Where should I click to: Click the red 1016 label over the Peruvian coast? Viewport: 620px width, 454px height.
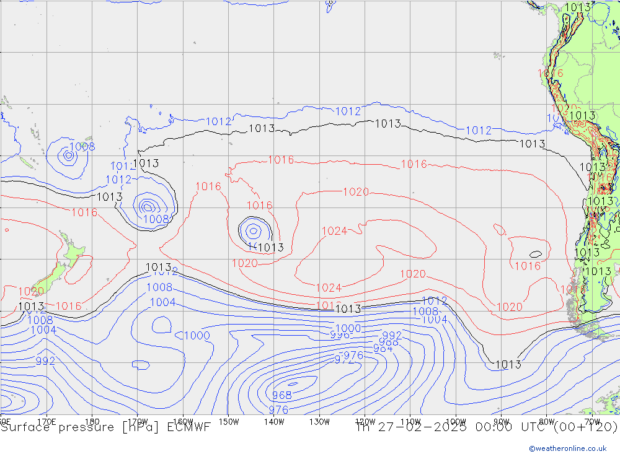coord(551,74)
